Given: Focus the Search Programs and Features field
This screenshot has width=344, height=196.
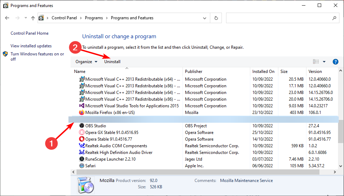Looking at the screenshot, I should click(x=283, y=18).
